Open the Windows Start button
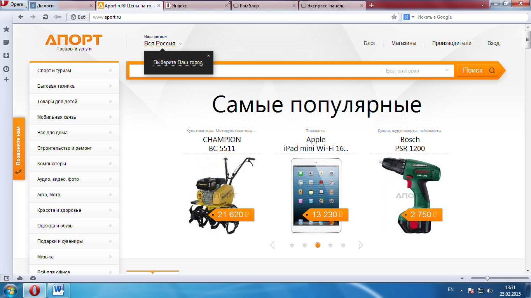This screenshot has height=298, width=531. [10, 290]
